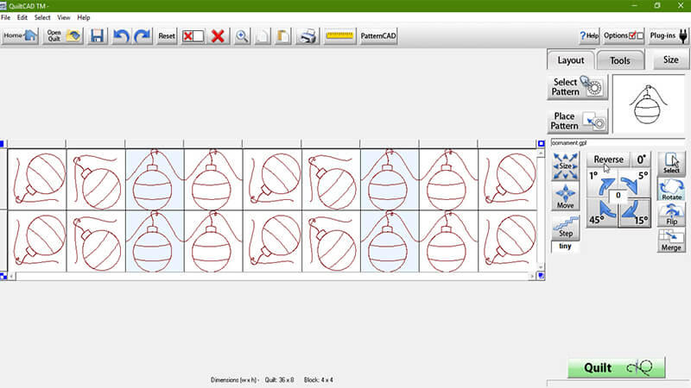Image resolution: width=691 pixels, height=388 pixels.
Task: Toggle the Options checkbox button
Action: [x=624, y=36]
